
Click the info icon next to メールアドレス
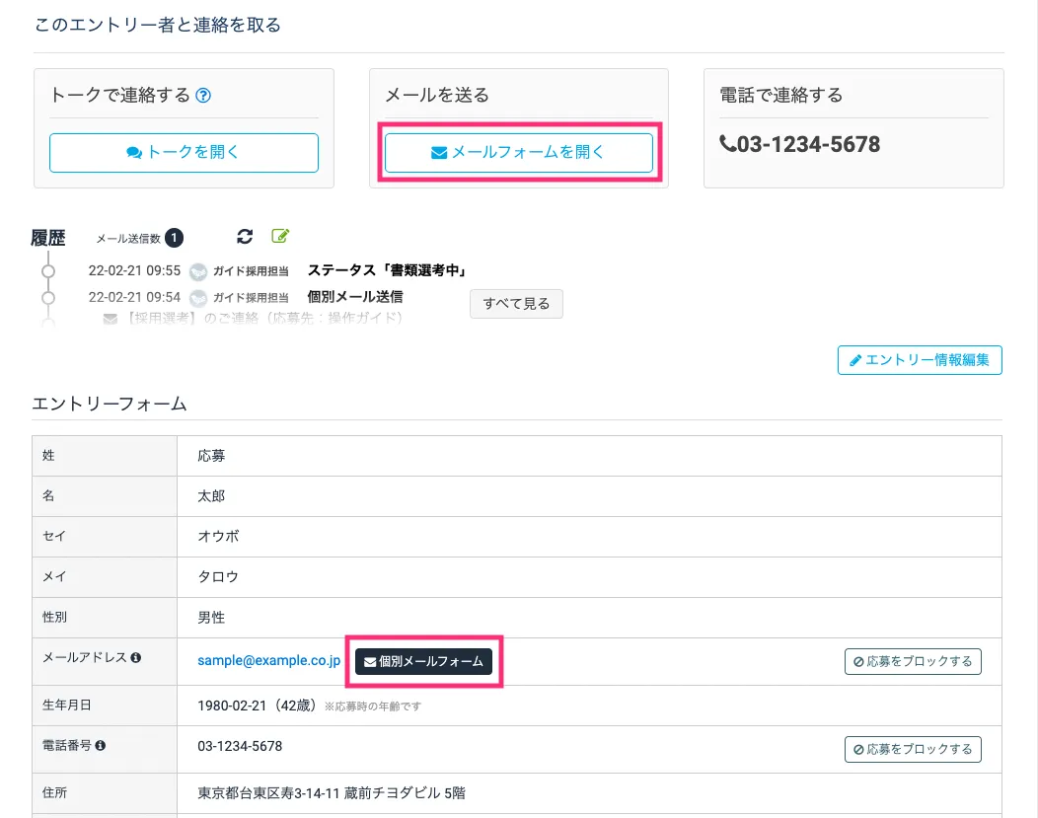tap(135, 657)
